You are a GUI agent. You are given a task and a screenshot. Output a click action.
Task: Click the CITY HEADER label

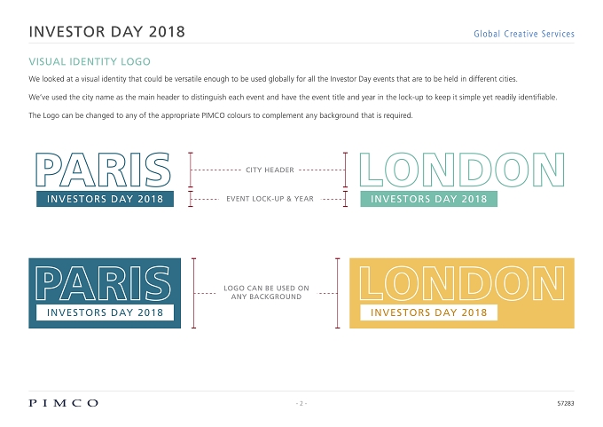270,170
